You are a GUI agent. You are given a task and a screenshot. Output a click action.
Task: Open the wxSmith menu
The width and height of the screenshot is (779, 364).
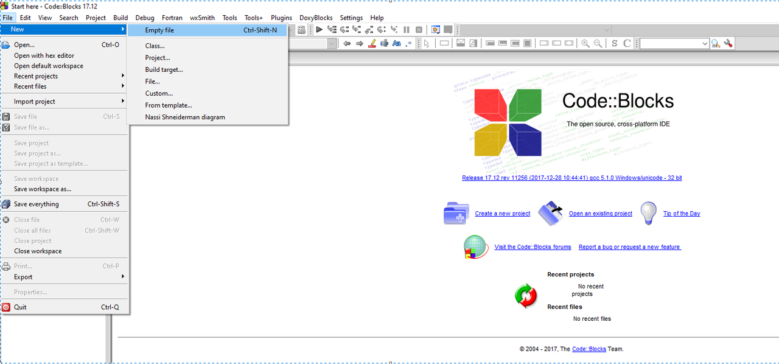(x=202, y=18)
